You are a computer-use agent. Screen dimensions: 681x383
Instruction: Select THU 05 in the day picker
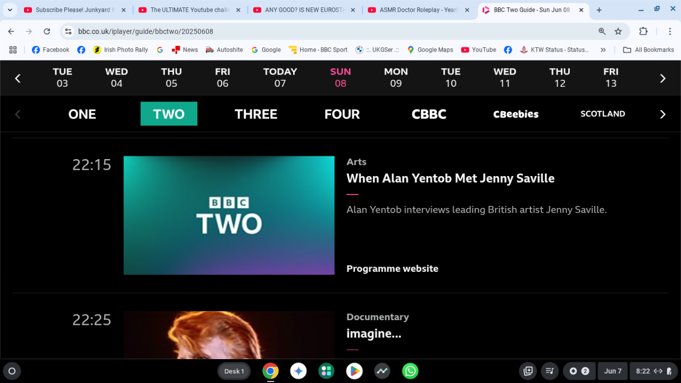[x=171, y=78]
